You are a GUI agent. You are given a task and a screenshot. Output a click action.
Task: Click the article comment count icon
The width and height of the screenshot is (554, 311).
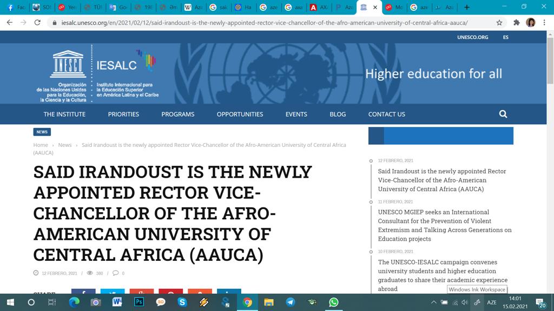pos(116,273)
